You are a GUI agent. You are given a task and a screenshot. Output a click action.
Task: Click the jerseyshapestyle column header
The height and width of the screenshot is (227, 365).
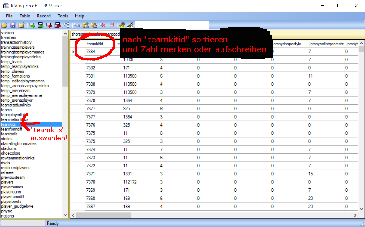(289, 44)
